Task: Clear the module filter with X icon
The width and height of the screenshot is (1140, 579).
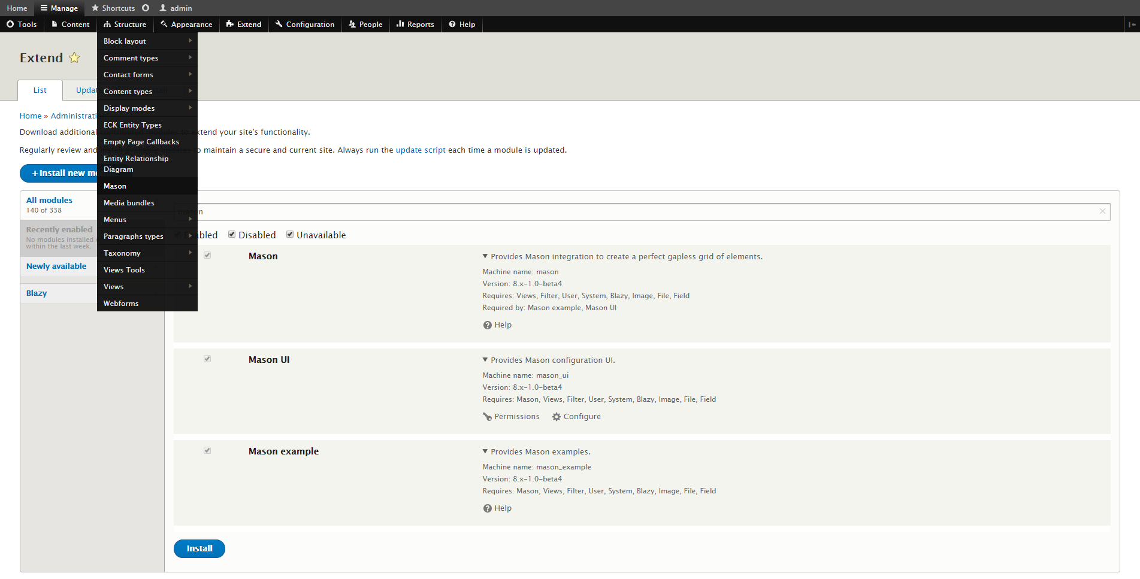Action: pos(1102,211)
